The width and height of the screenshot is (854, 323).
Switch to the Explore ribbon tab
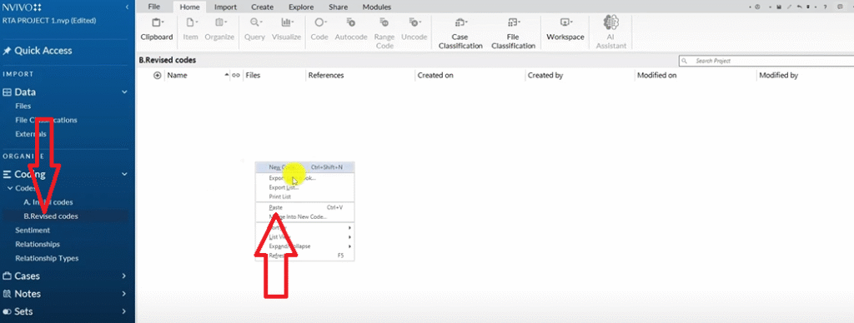coord(301,7)
